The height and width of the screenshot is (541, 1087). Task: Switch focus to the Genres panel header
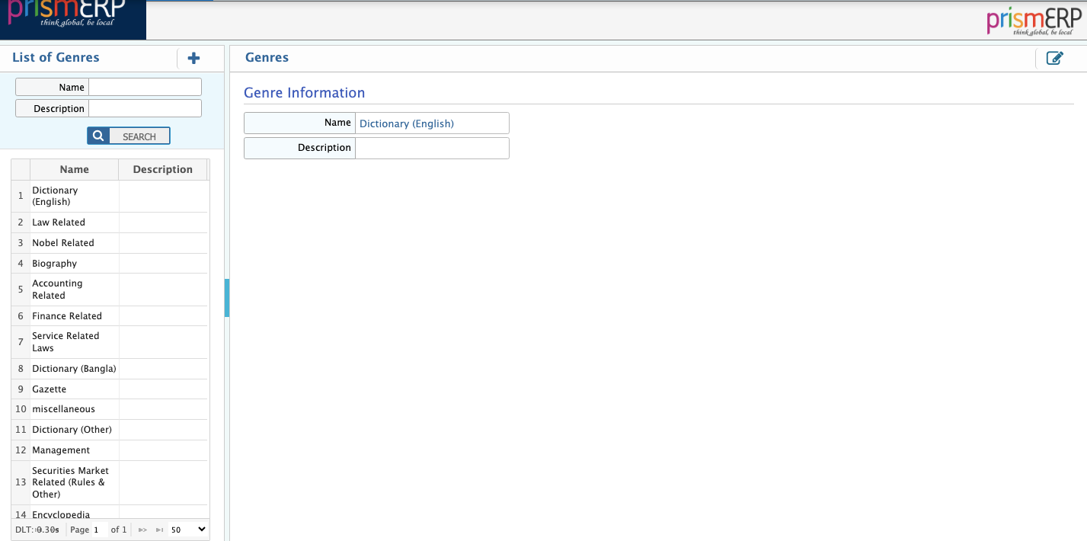[266, 57]
